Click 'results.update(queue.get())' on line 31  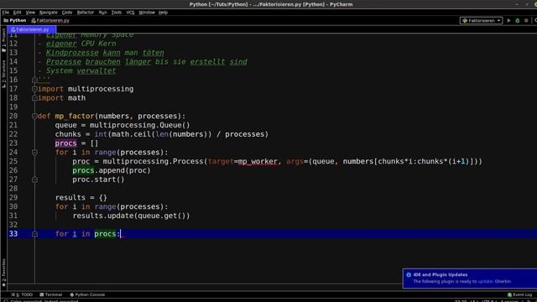(x=131, y=216)
